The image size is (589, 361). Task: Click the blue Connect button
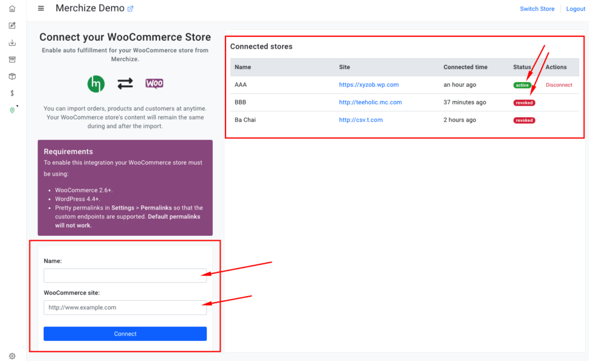click(125, 333)
